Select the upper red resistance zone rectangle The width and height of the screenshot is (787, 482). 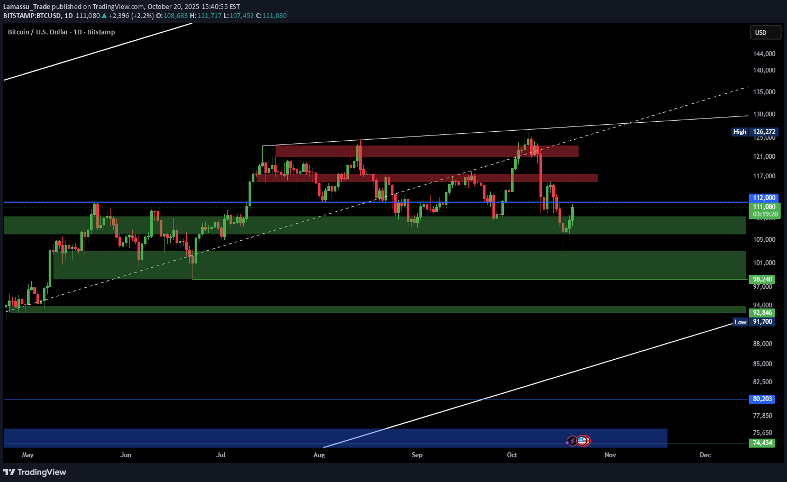tap(427, 151)
